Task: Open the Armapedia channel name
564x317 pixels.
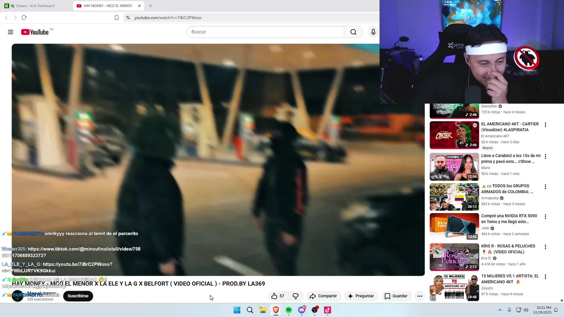Action: tap(490, 198)
